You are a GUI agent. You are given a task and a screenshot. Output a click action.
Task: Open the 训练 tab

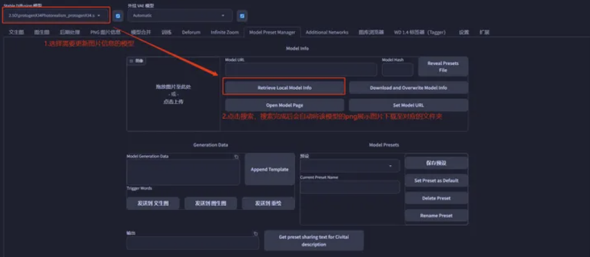click(x=166, y=32)
